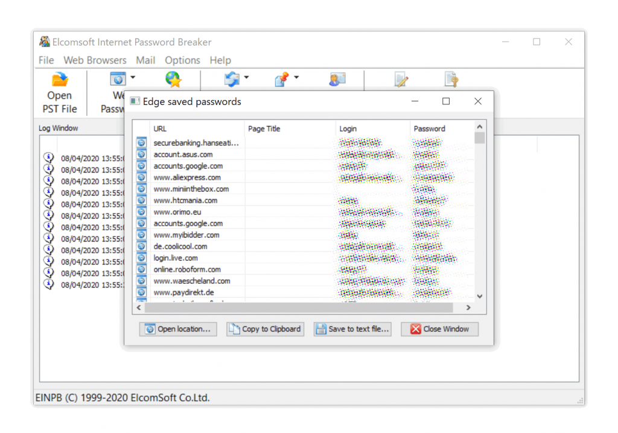
Task: Select the browser icon beside accounts.google.com row
Action: [141, 166]
